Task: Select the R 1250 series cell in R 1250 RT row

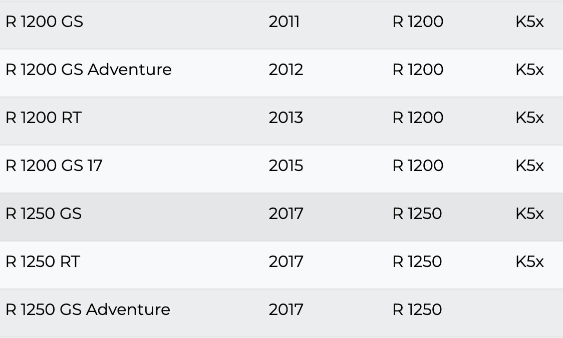Action: (x=417, y=261)
